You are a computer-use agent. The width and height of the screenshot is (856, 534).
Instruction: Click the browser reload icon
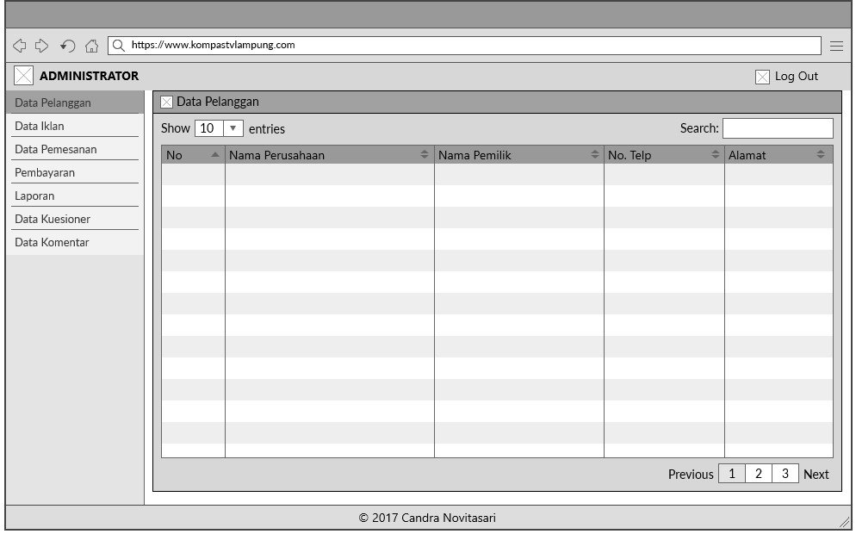(67, 46)
